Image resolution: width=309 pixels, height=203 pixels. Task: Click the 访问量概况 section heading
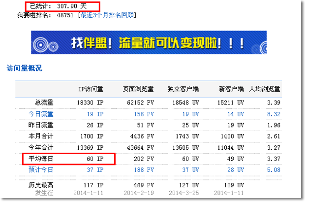click(24, 68)
